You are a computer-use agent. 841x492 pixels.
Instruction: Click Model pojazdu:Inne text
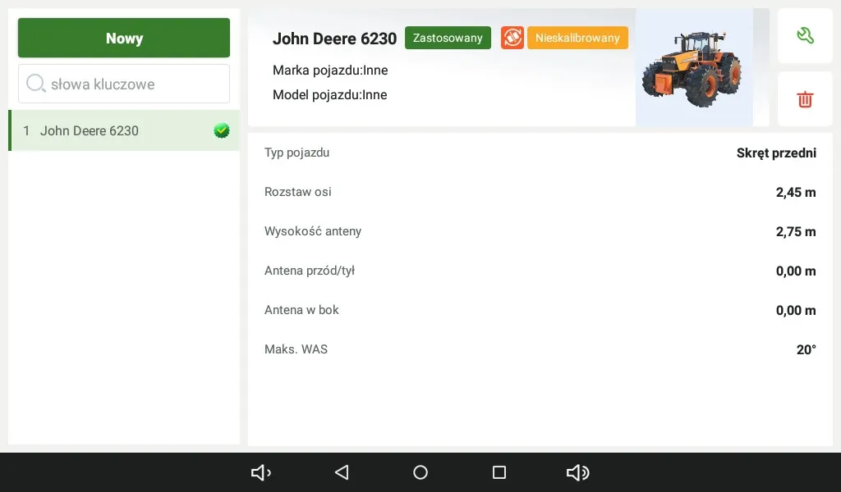coord(330,95)
